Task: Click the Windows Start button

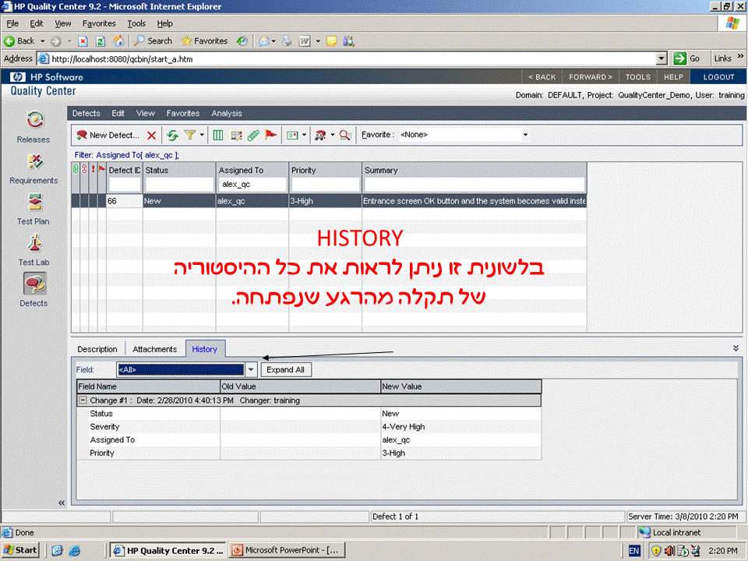Action: click(20, 551)
